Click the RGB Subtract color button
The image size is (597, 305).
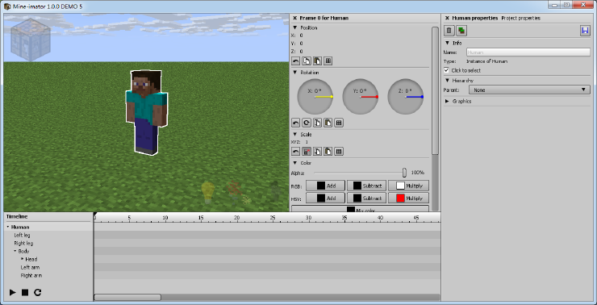point(366,186)
